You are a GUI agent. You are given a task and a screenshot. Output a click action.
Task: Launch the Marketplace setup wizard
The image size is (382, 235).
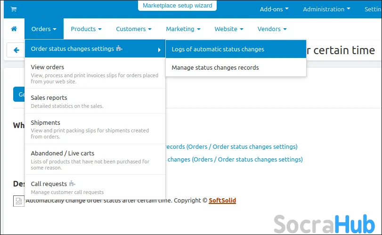click(178, 6)
